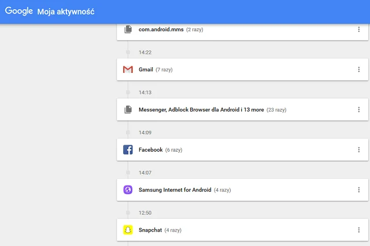Image resolution: width=370 pixels, height=246 pixels.
Task: Click the 12:50 timestamp
Action: tap(145, 213)
